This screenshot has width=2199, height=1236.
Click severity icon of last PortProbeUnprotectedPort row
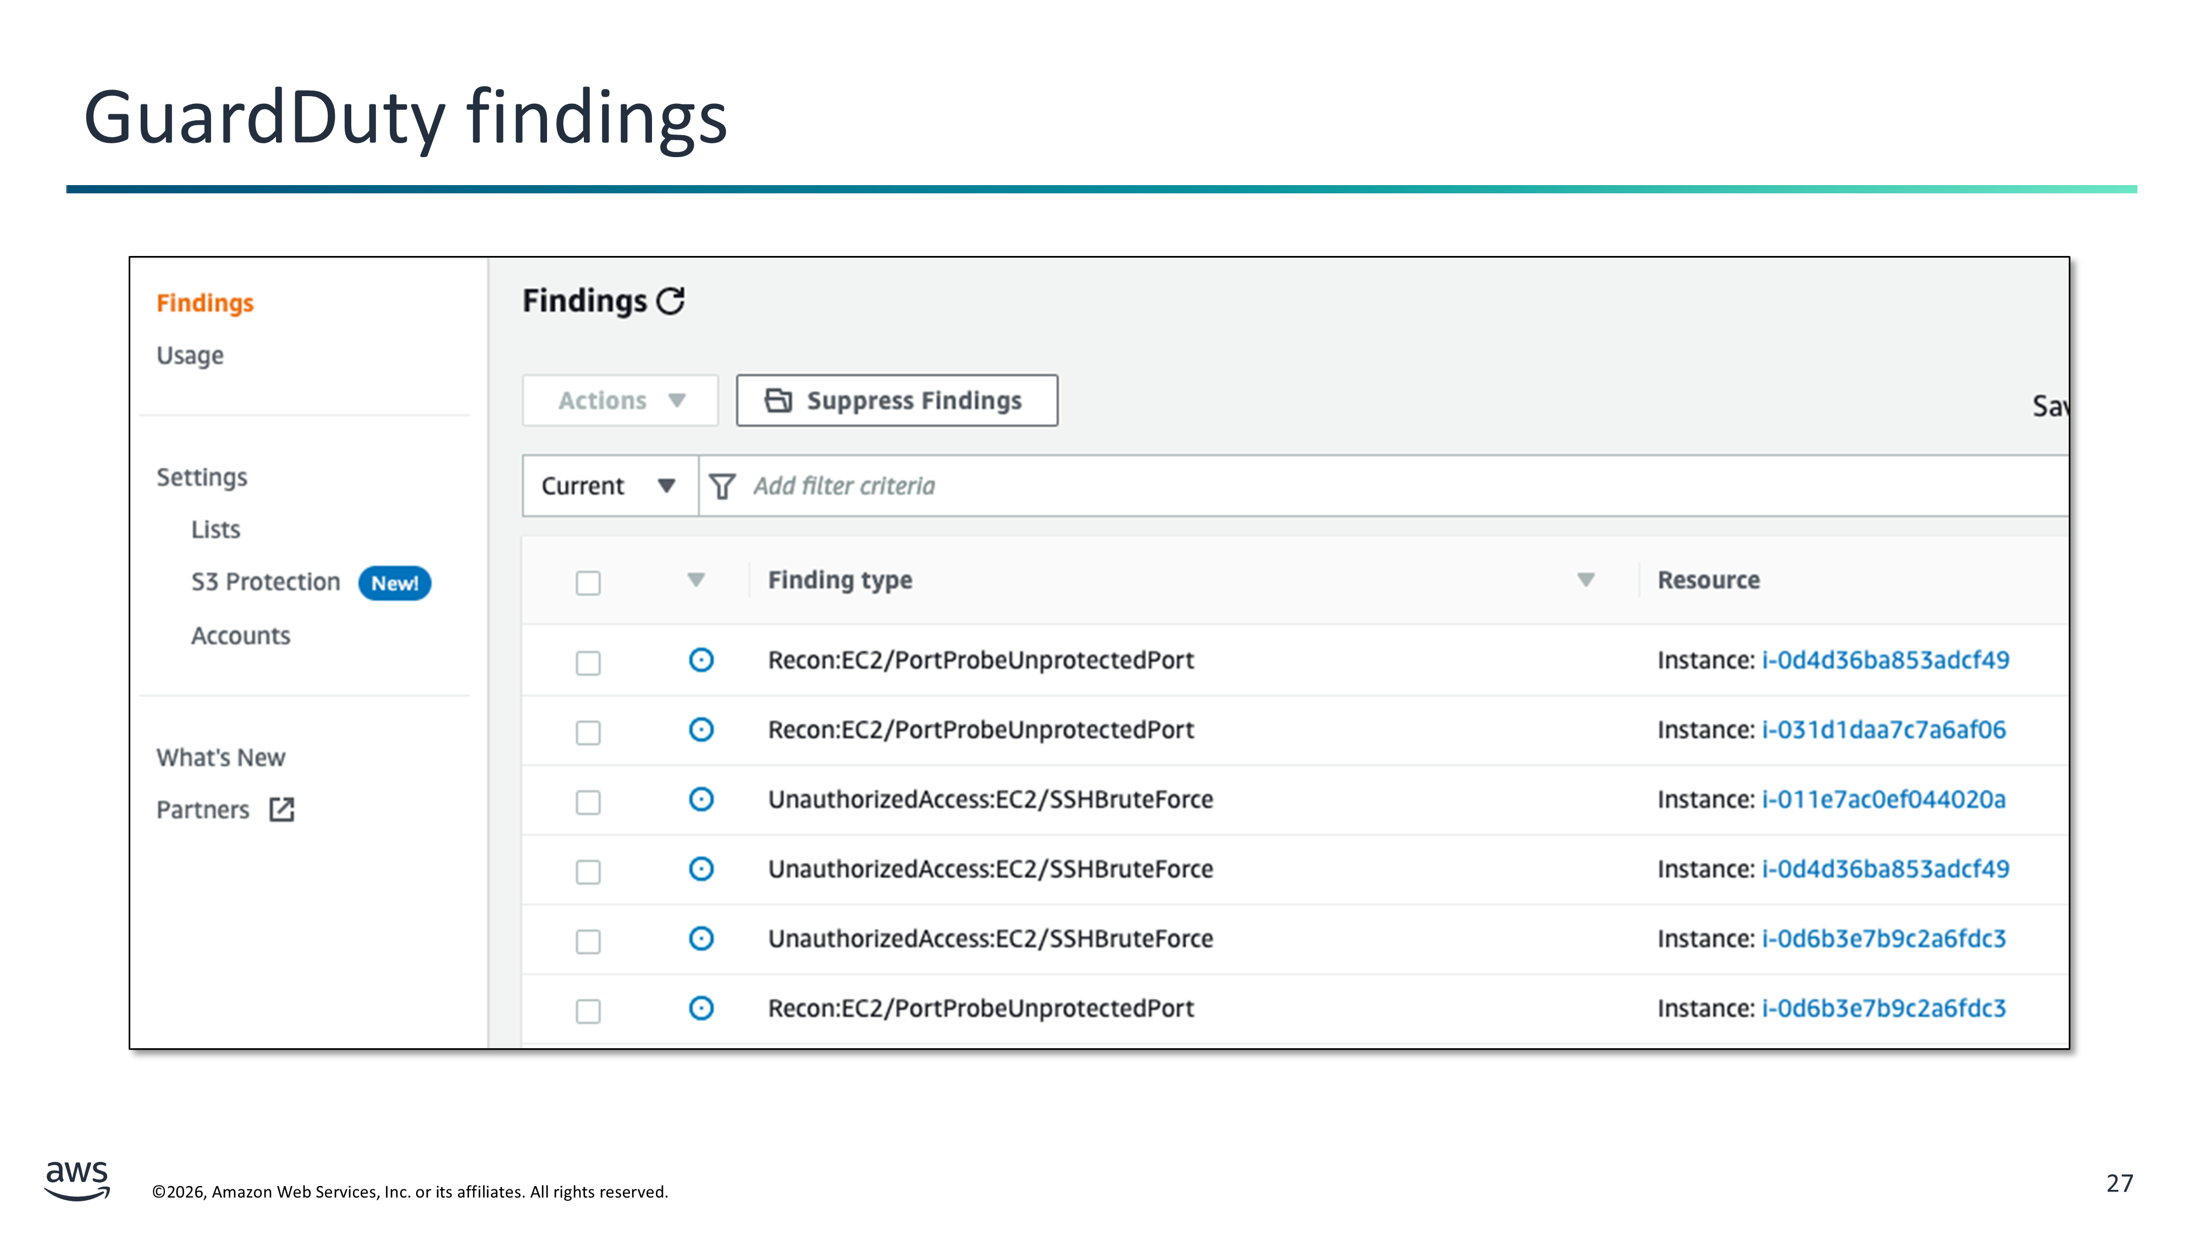point(701,1008)
